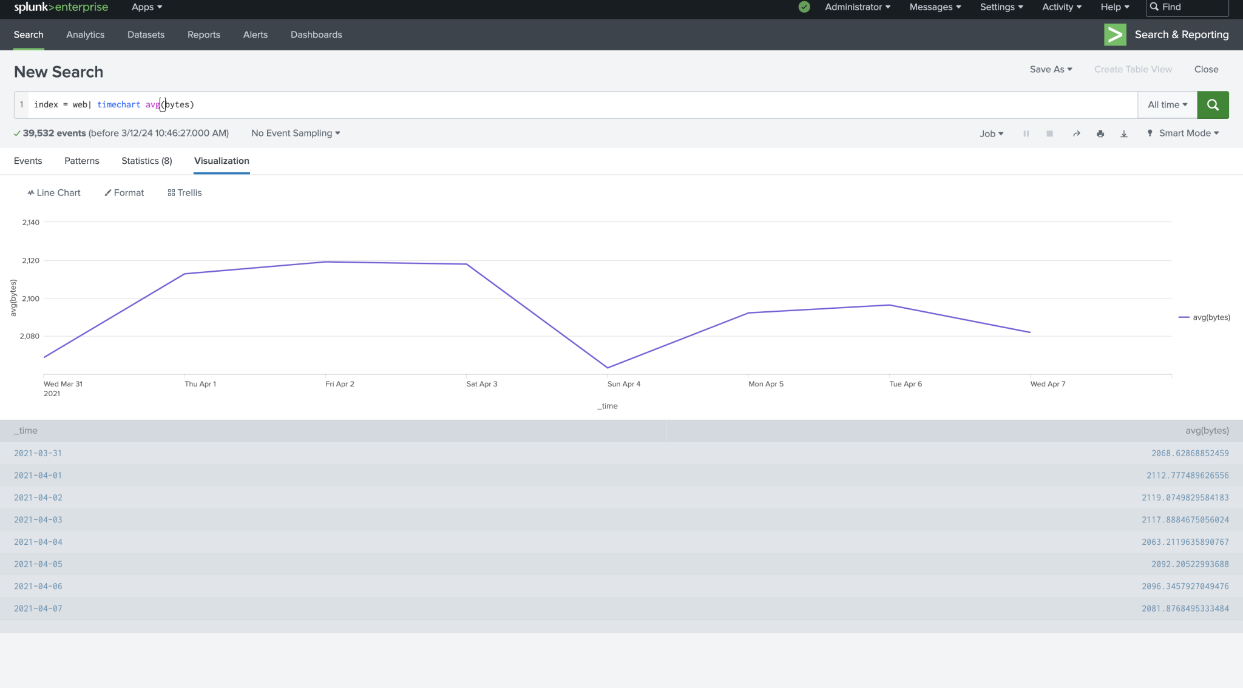The height and width of the screenshot is (688, 1243).
Task: Open the Search & Reporting app icon
Action: 1115,35
